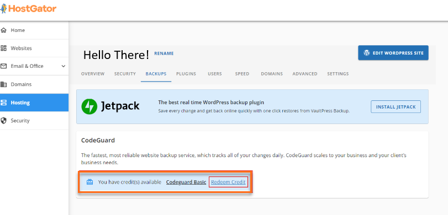Select Hosting in the sidebar
Image resolution: width=448 pixels, height=215 pixels.
(34, 103)
